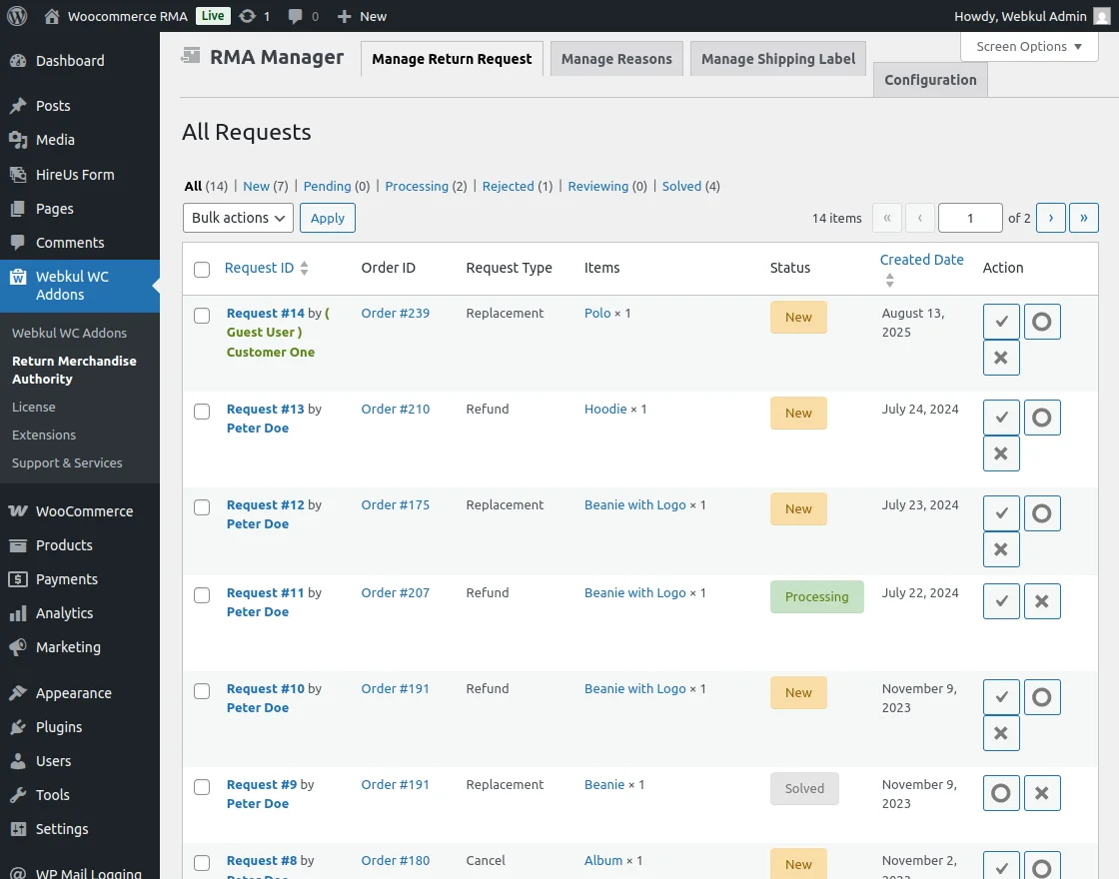Click the circle action icon on Request #9

tap(1001, 792)
